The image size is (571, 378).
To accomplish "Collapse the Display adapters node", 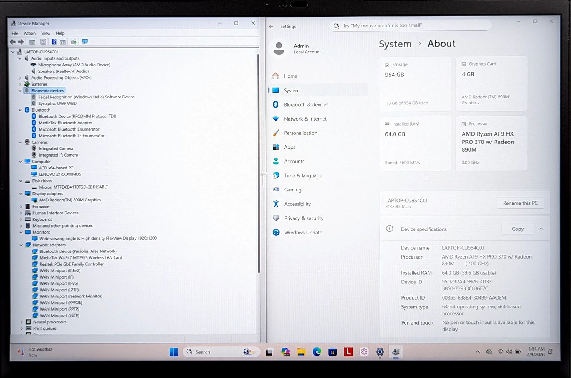I will coord(21,194).
